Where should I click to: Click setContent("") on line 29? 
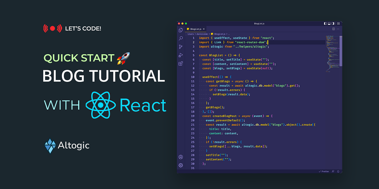[218, 159]
